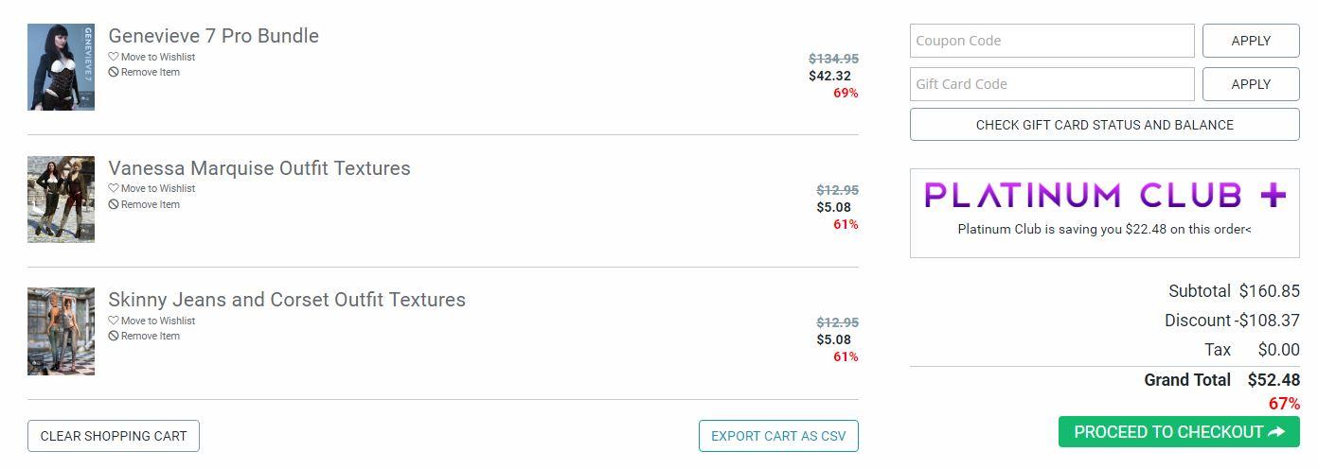Click the plus symbol in Platinum Club banner
Screen dimensions: 1318x469
click(1273, 196)
